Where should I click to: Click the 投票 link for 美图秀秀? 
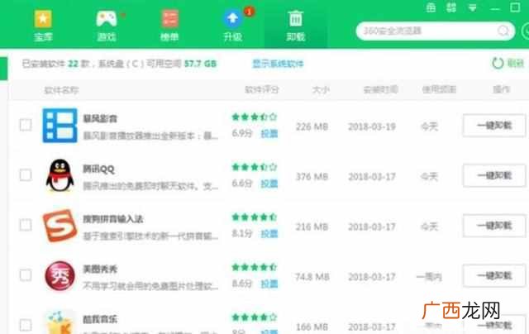[269, 284]
